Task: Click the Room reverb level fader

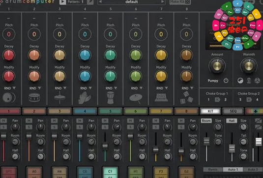Action: point(206,141)
